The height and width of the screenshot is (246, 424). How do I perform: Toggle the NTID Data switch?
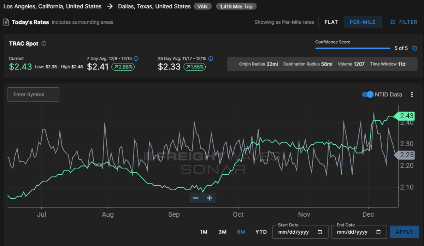tap(368, 95)
